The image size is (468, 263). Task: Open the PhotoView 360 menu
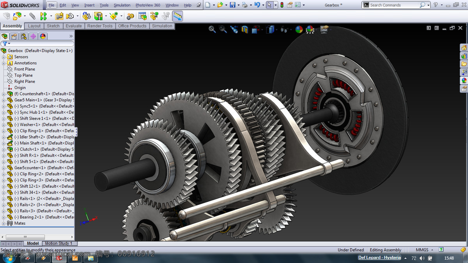click(x=148, y=5)
